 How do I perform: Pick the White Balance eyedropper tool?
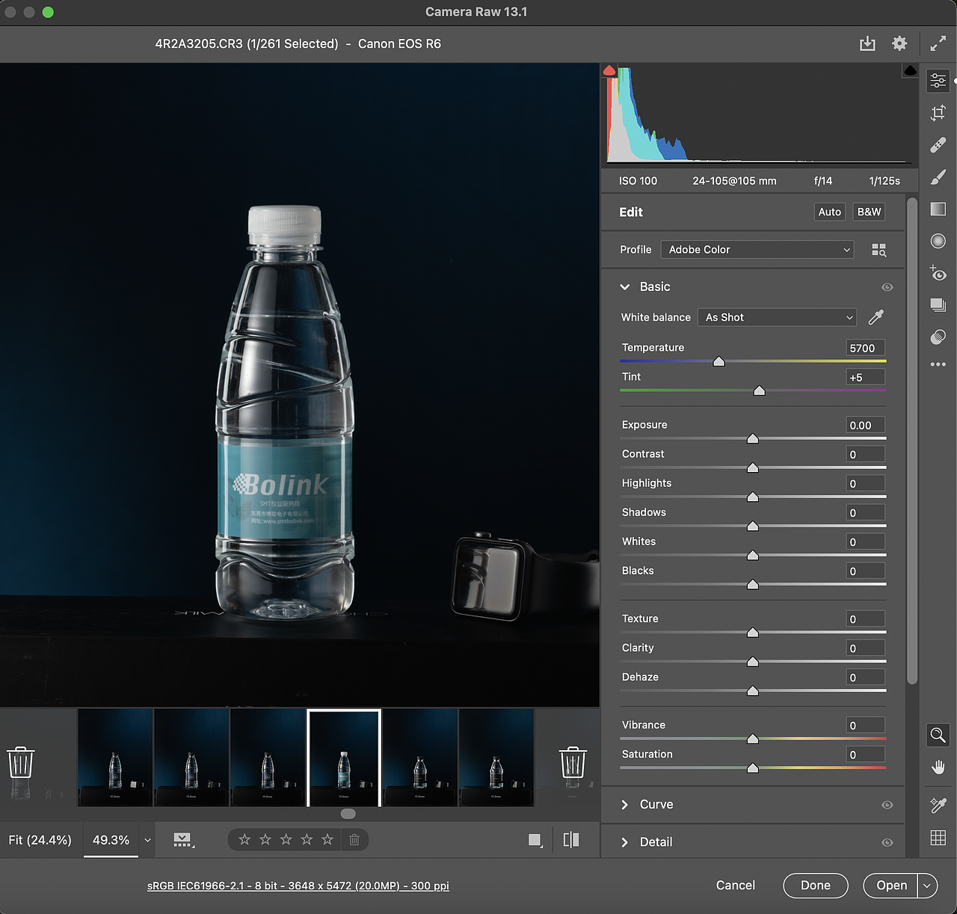[x=876, y=317]
